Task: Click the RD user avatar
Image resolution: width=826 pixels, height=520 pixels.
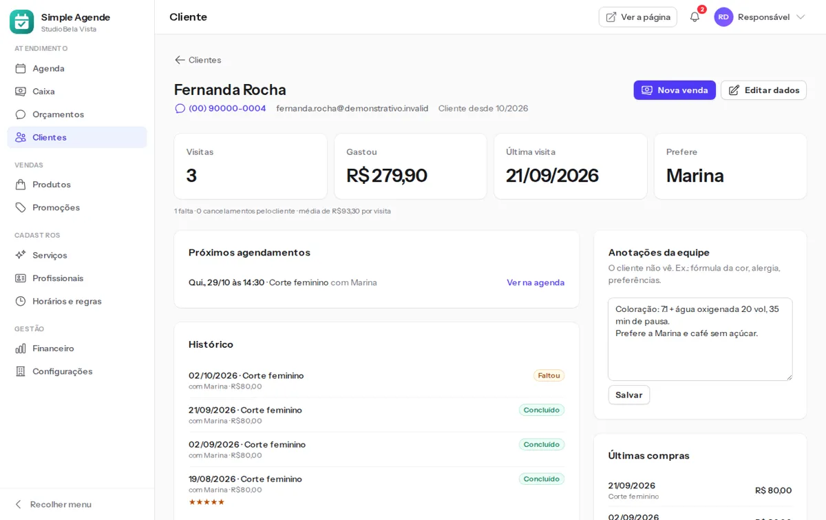Action: coord(723,17)
